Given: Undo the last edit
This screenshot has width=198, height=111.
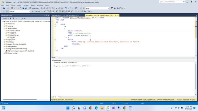Looking at the screenshot, I should [66, 8].
